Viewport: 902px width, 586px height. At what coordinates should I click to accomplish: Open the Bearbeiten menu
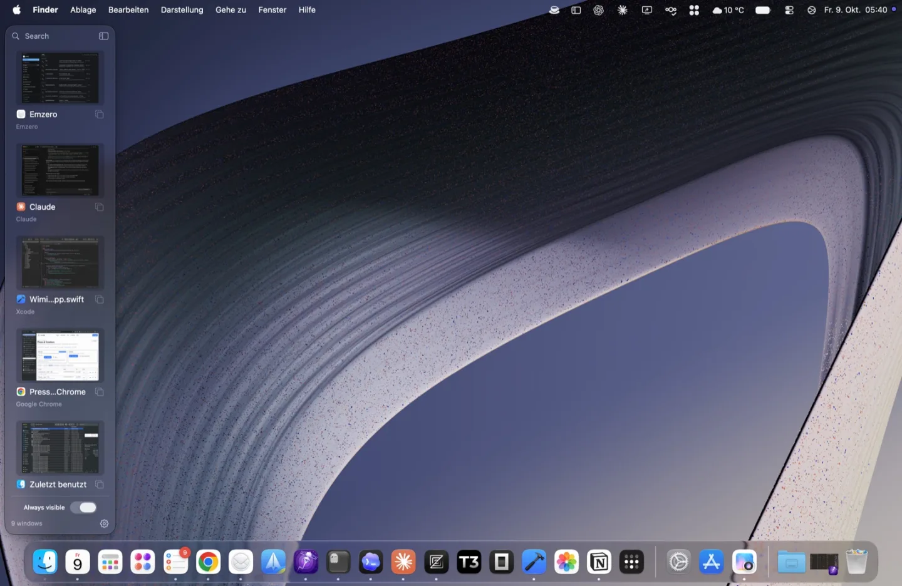coord(128,10)
